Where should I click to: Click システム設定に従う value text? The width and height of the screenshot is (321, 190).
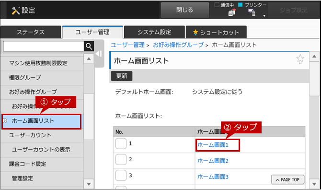tap(217, 92)
